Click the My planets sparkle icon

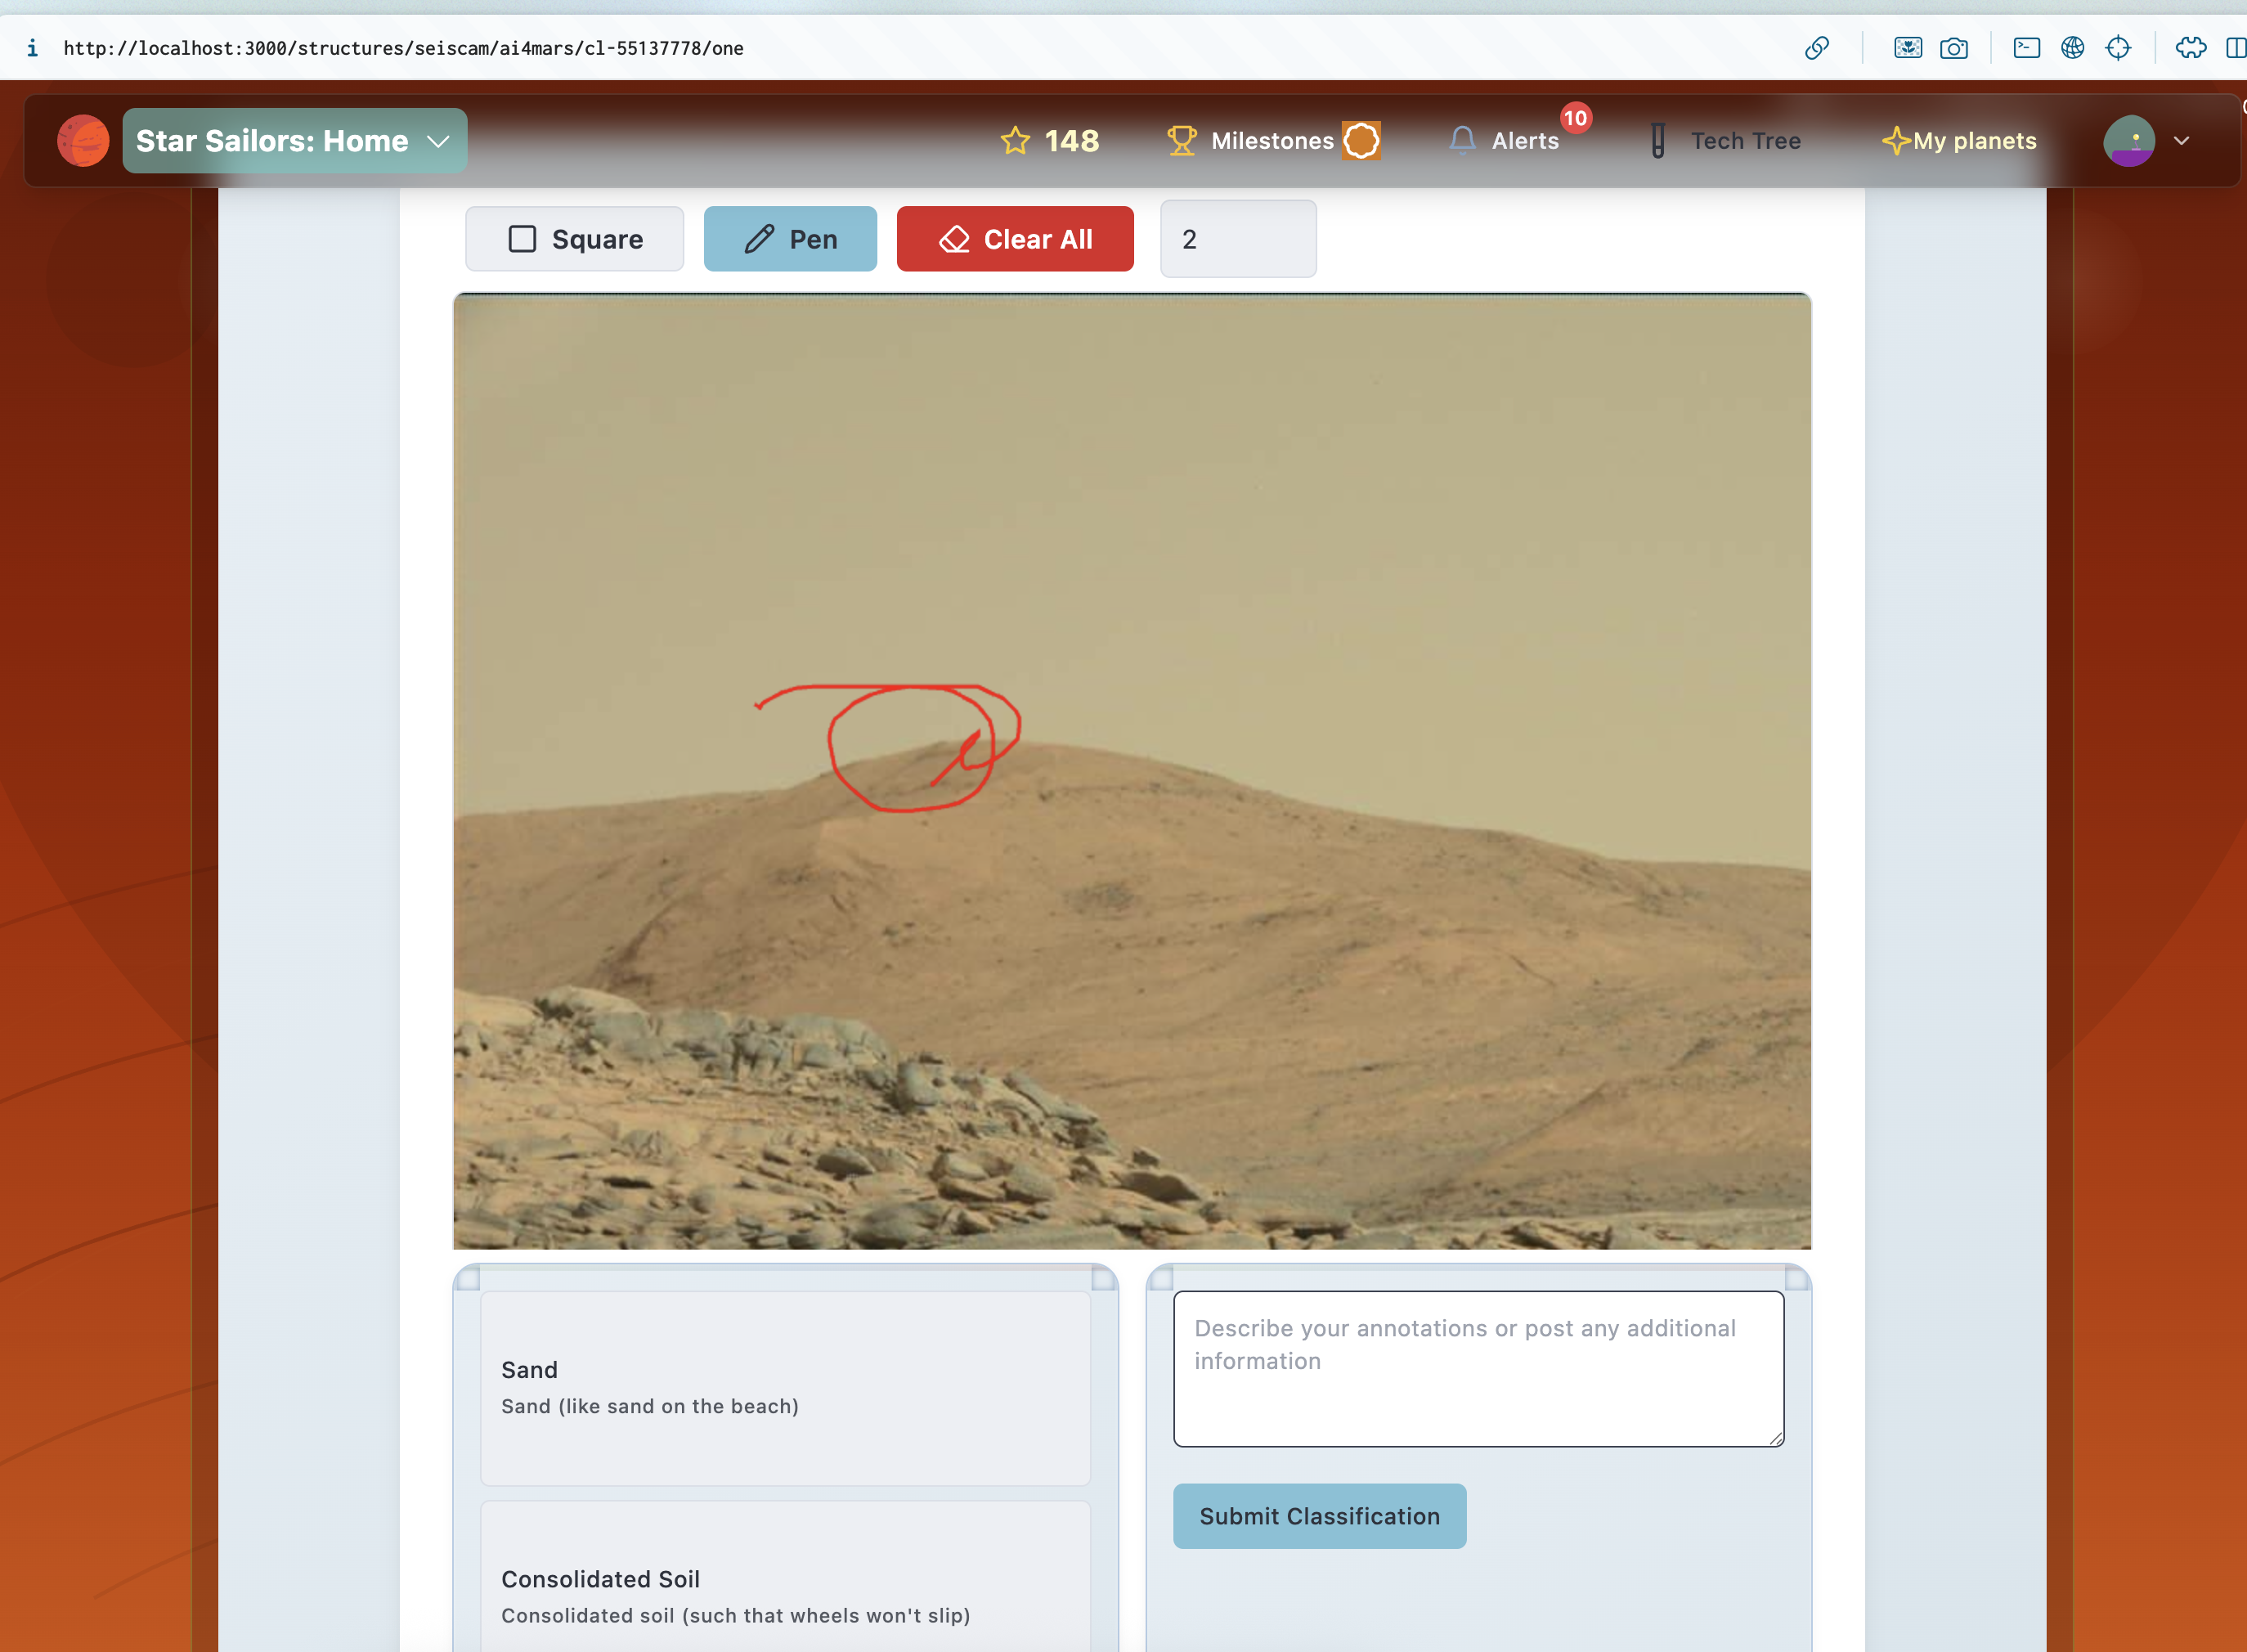point(1895,141)
